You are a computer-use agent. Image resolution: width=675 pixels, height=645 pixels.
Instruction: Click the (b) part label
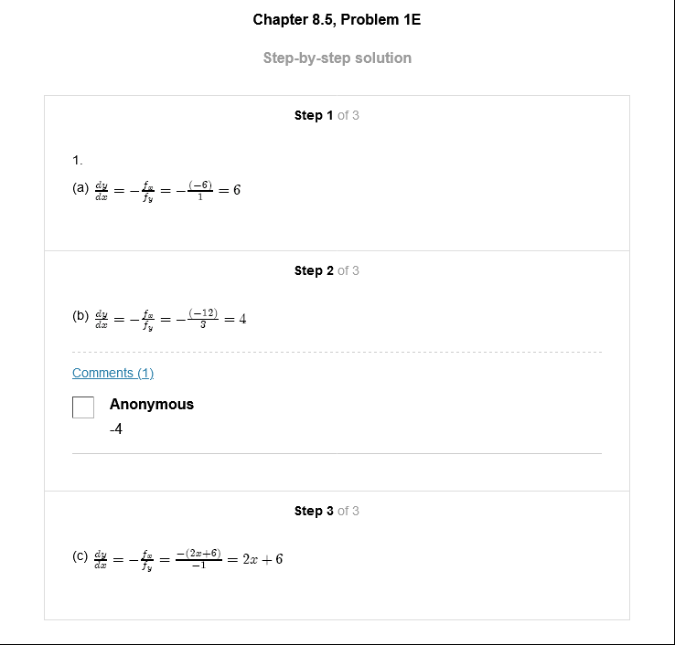(x=80, y=317)
